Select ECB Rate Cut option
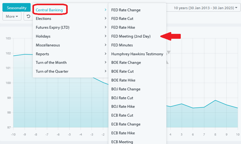241x144 pixels. (122, 115)
